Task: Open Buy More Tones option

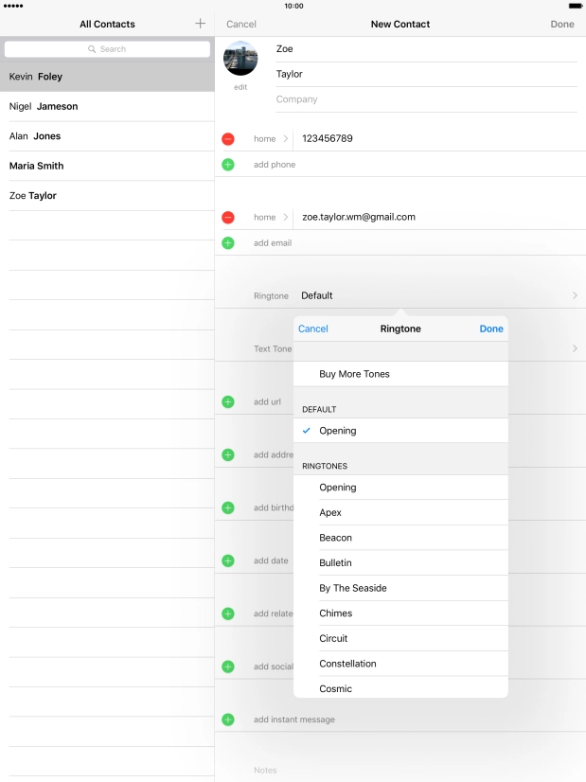Action: click(354, 374)
